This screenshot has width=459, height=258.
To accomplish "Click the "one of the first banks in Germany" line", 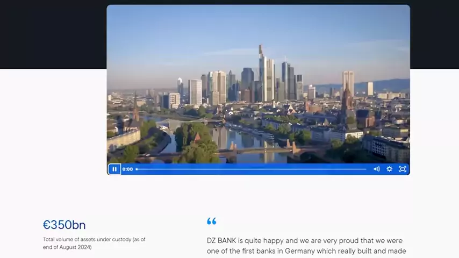I will [306, 251].
